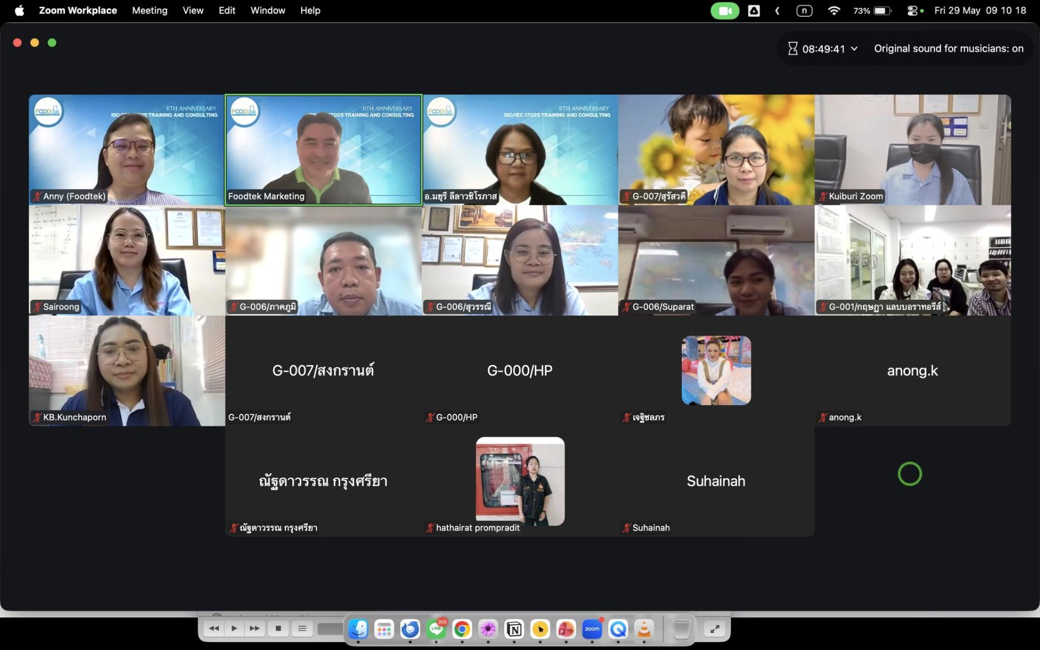Open Control Center in menu bar
The height and width of the screenshot is (650, 1040).
(x=913, y=11)
